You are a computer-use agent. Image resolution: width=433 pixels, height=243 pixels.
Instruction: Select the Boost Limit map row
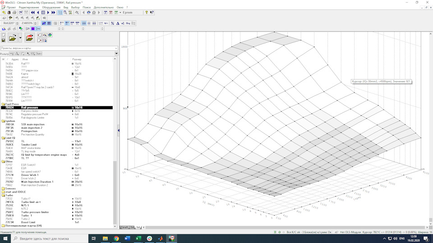[x=57, y=222]
